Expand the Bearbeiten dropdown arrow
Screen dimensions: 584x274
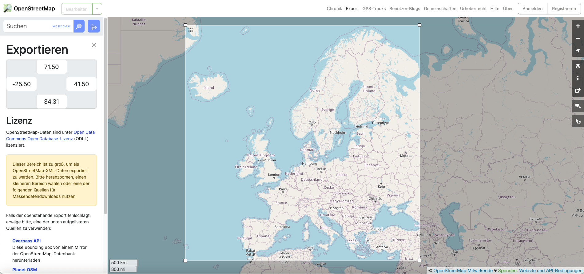pyautogui.click(x=97, y=9)
